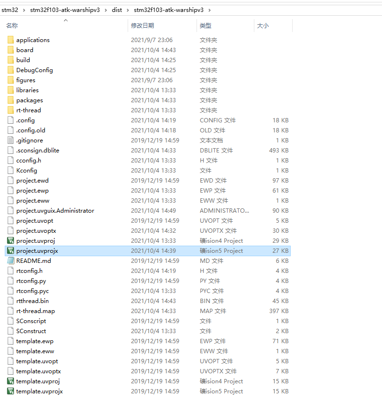Screen dimensions: 382x401
Task: Click the board folder icon
Action: tap(11, 50)
